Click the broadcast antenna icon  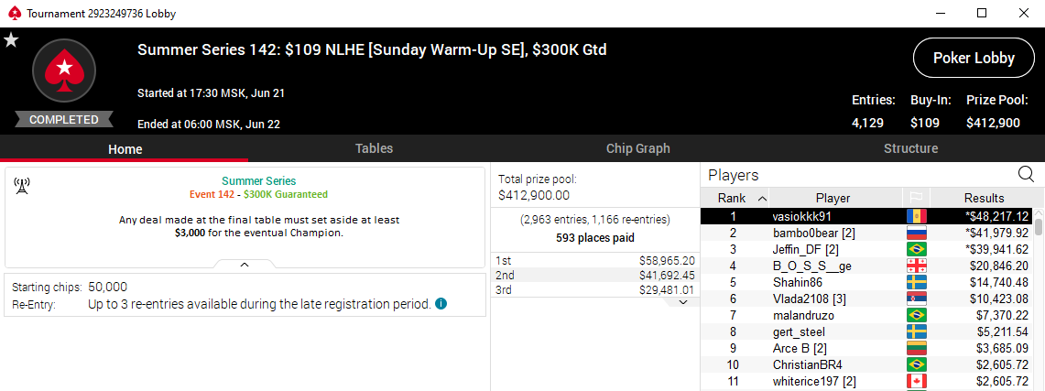(22, 186)
